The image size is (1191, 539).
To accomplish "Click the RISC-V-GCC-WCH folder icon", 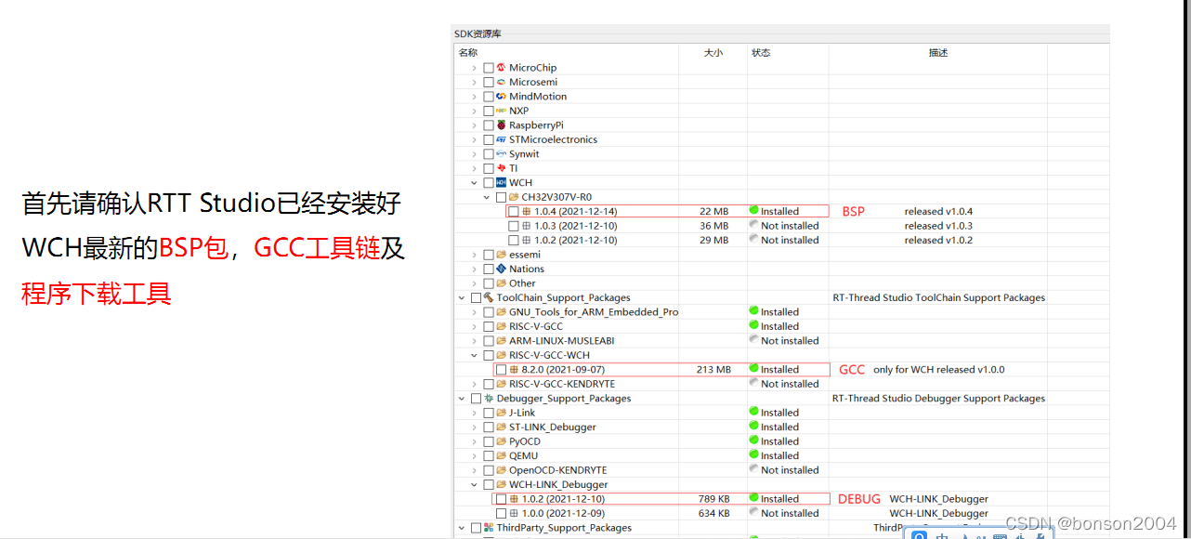I will 501,355.
